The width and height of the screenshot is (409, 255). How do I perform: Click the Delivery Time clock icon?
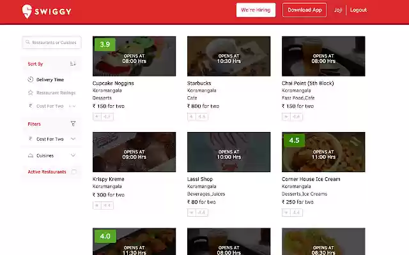click(31, 79)
